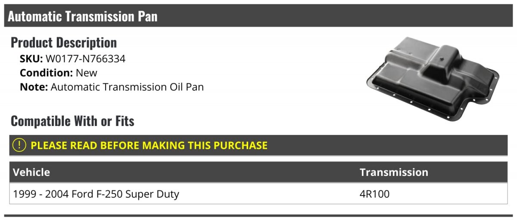The height and width of the screenshot is (221, 517).
Task: Select the Automatic Transmission Oil Pan note text
Action: tap(127, 87)
